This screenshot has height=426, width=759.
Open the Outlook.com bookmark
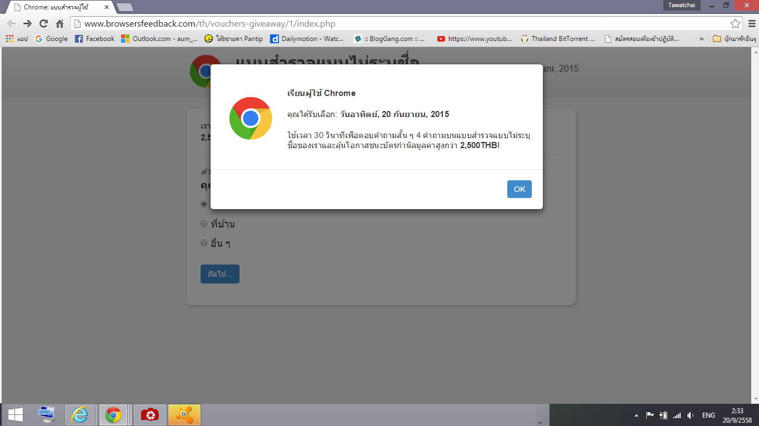coord(160,39)
